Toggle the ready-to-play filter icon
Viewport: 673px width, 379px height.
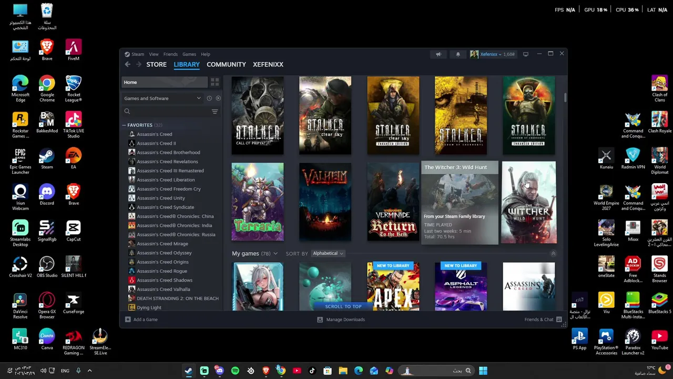218,98
